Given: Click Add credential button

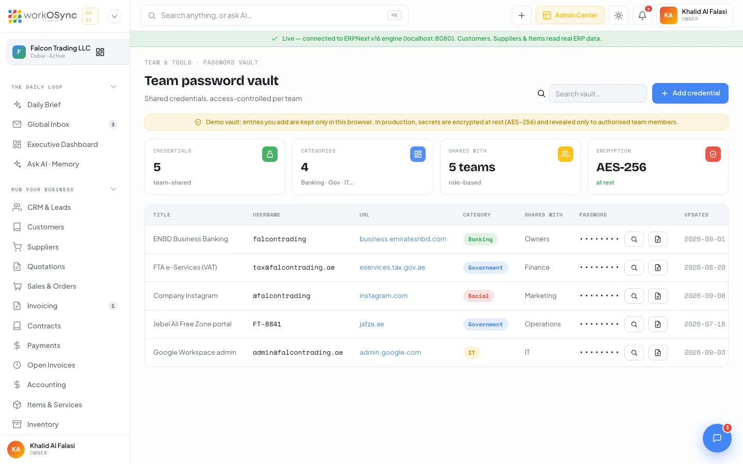Looking at the screenshot, I should pos(690,93).
